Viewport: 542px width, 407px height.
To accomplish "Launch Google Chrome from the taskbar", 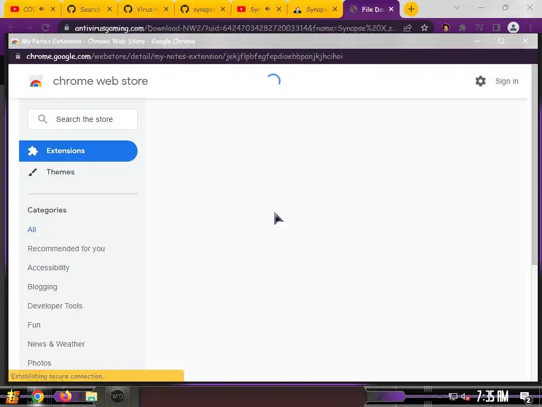I will 38,396.
